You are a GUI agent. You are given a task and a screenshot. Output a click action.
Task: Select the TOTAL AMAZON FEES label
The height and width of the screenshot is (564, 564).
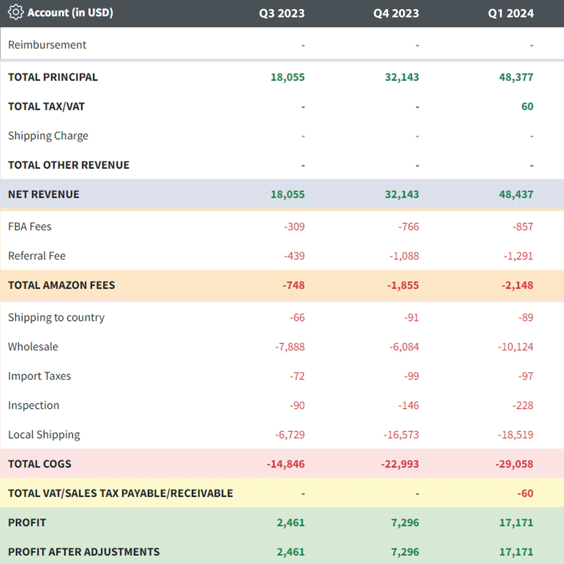[62, 285]
